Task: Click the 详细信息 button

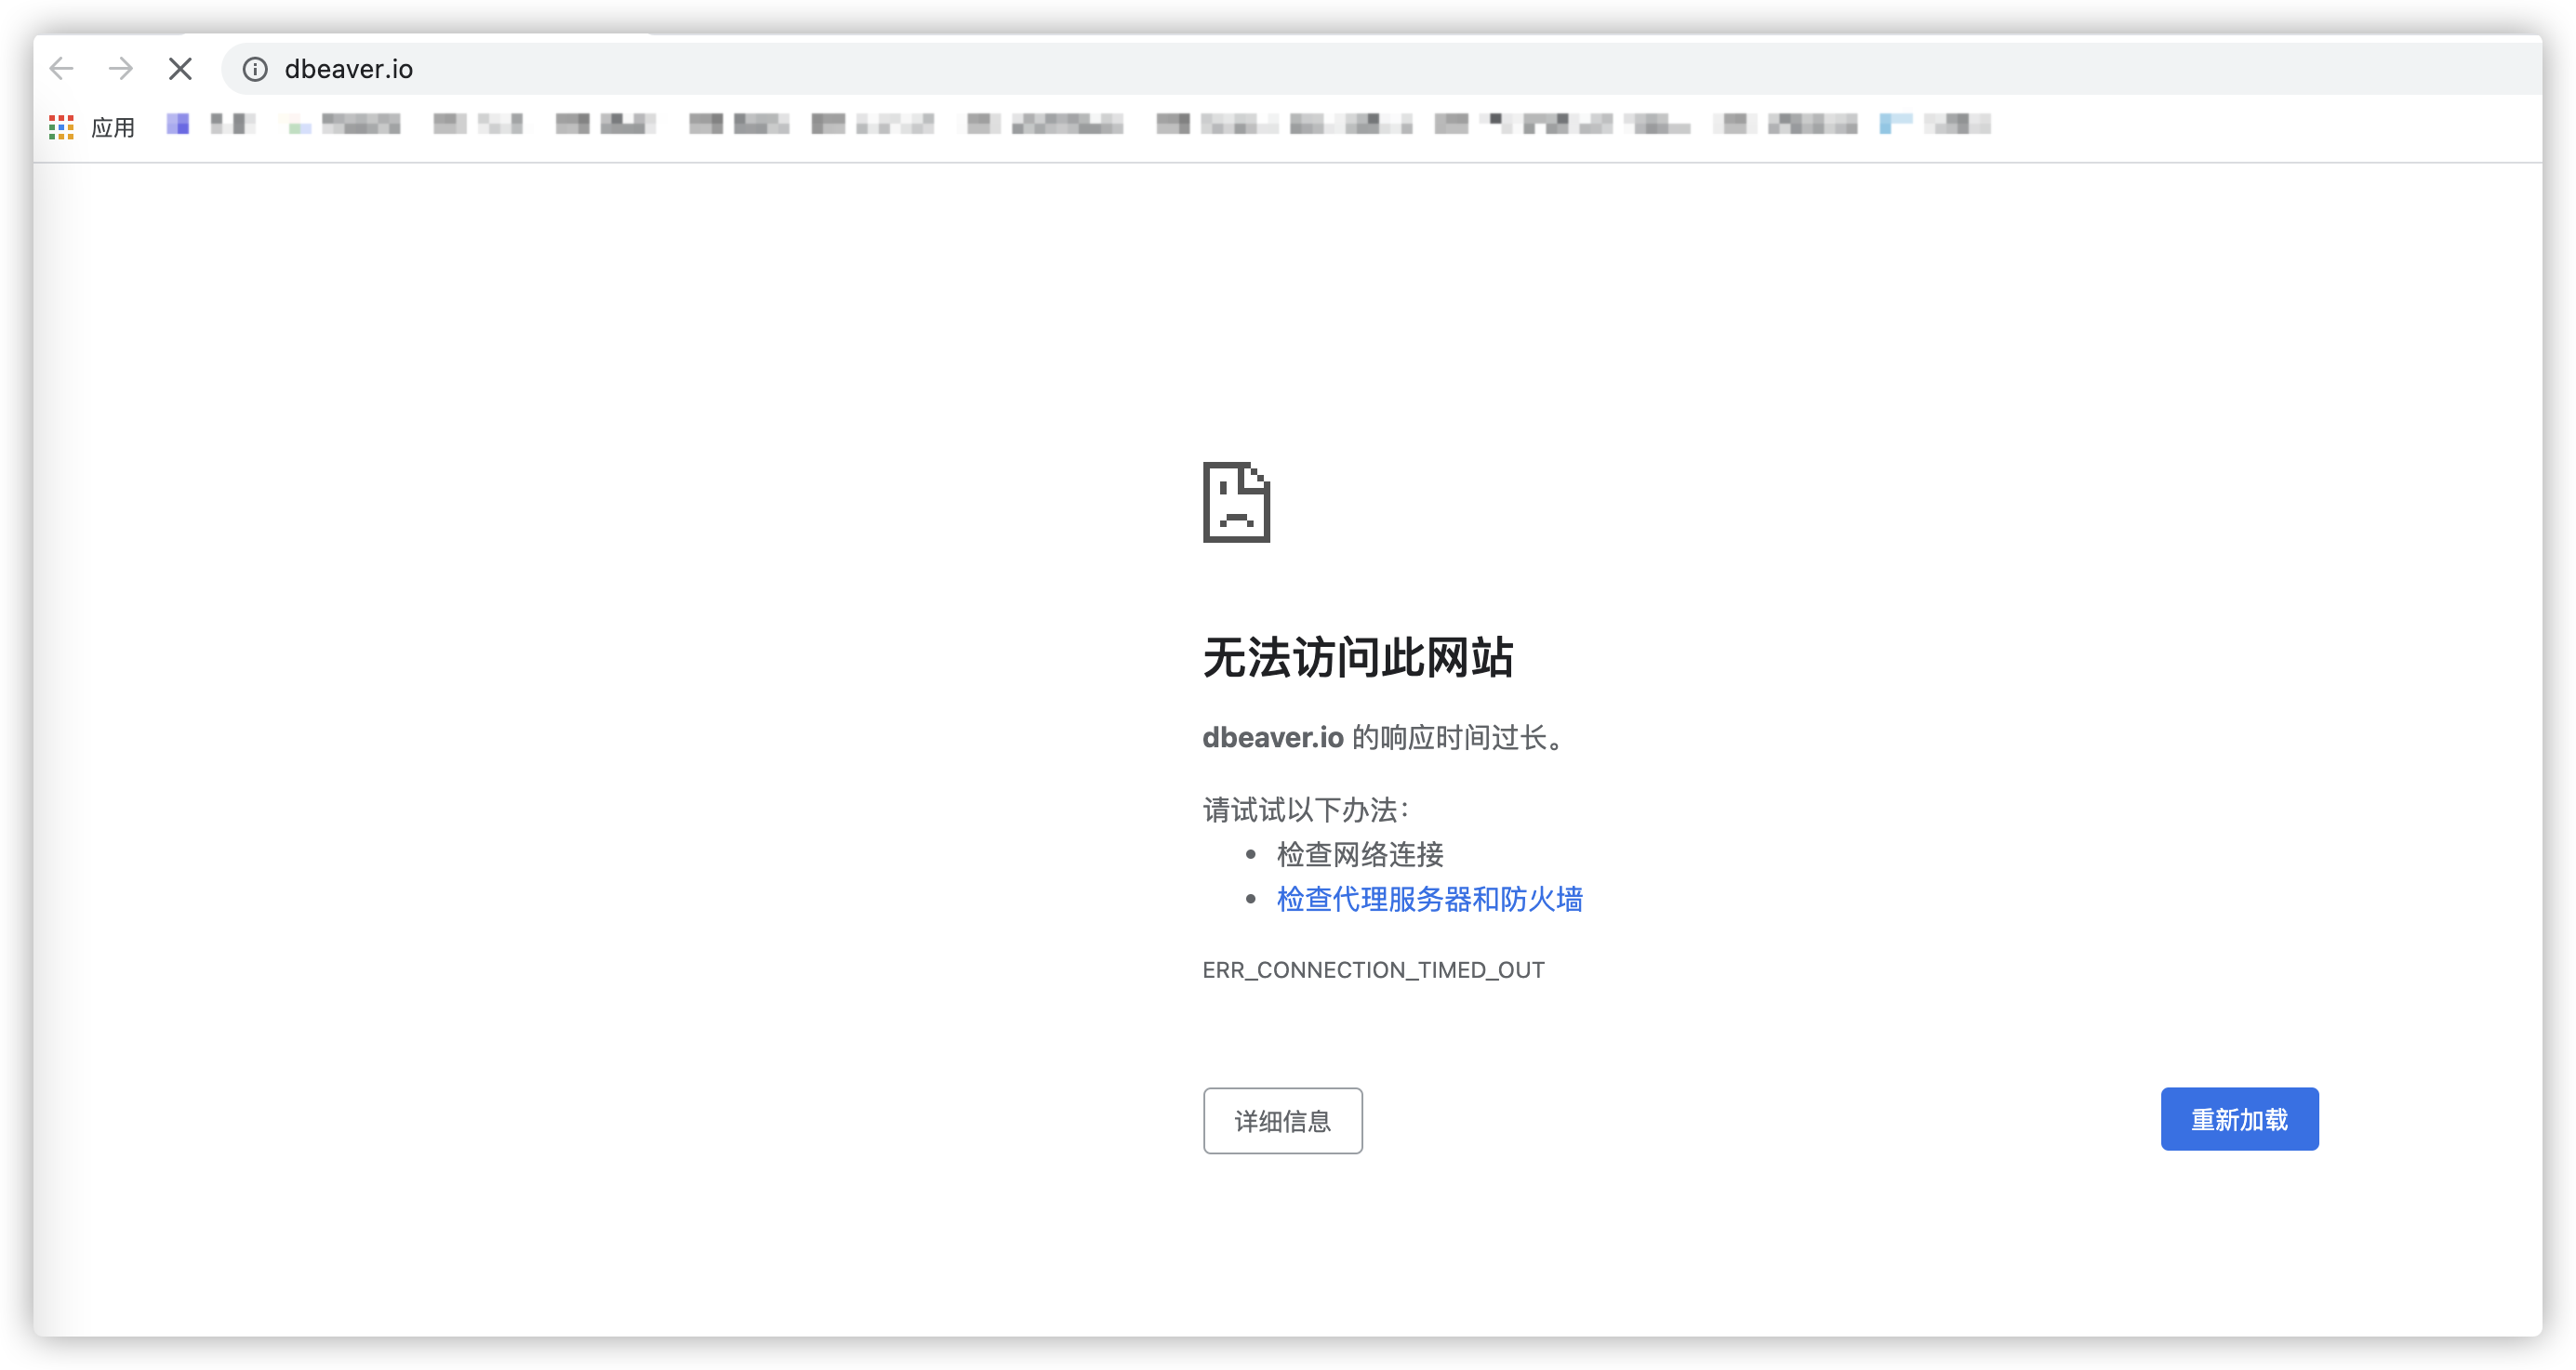Action: (1282, 1120)
